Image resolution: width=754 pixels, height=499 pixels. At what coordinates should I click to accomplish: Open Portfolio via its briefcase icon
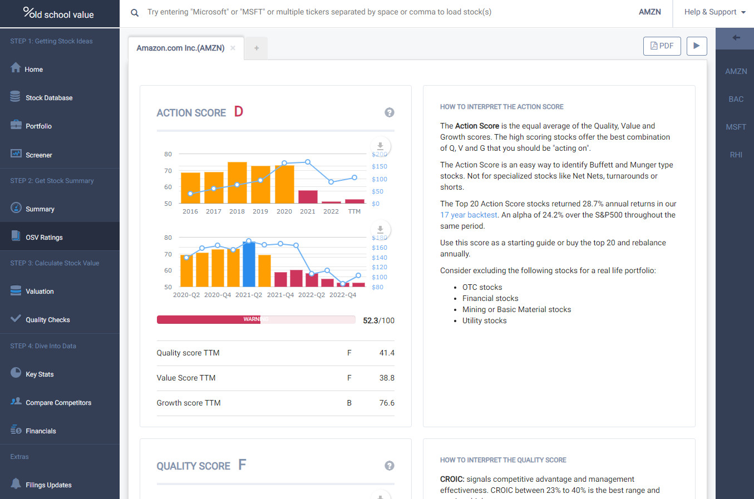(x=16, y=125)
